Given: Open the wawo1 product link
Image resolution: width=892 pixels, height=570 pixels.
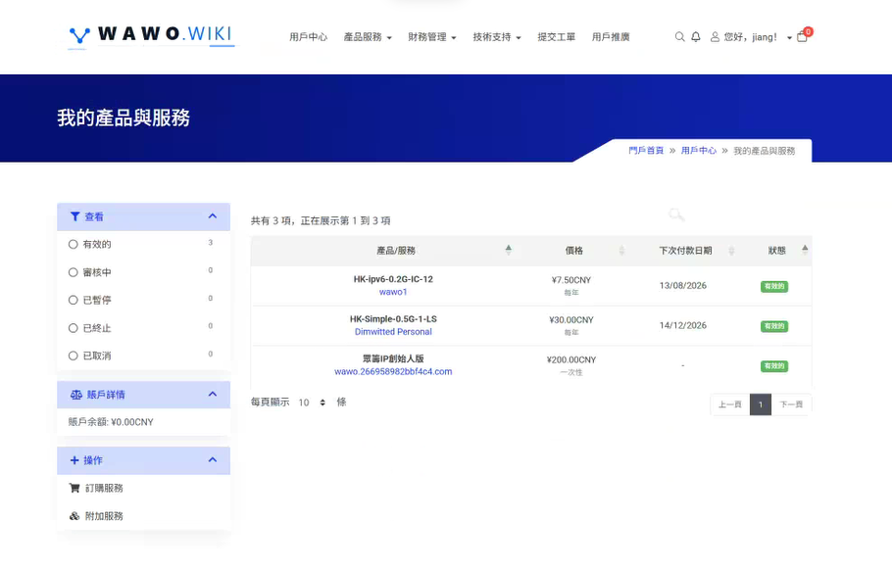Looking at the screenshot, I should (393, 292).
